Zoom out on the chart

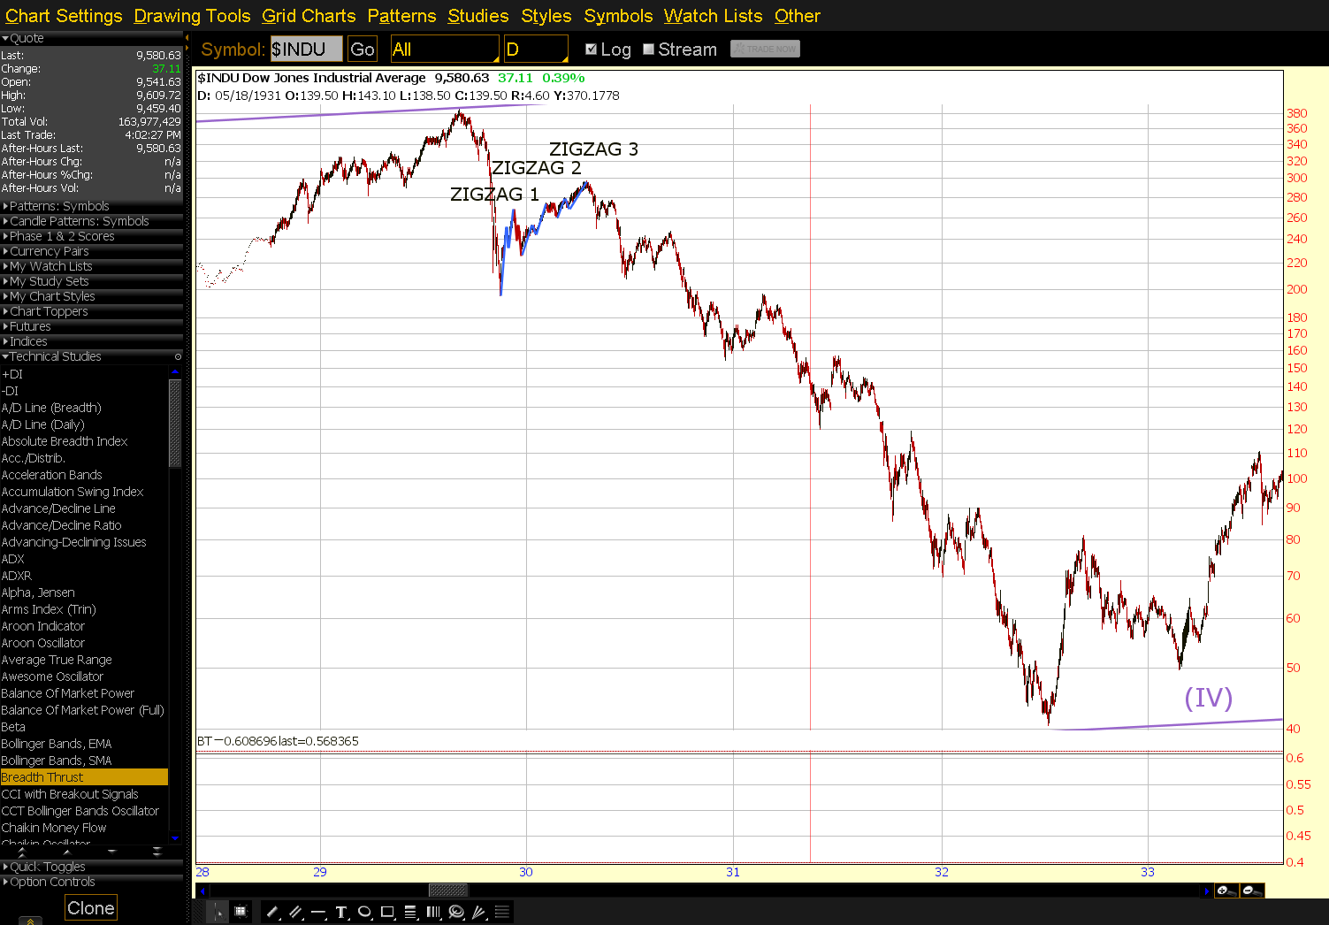(x=1252, y=891)
